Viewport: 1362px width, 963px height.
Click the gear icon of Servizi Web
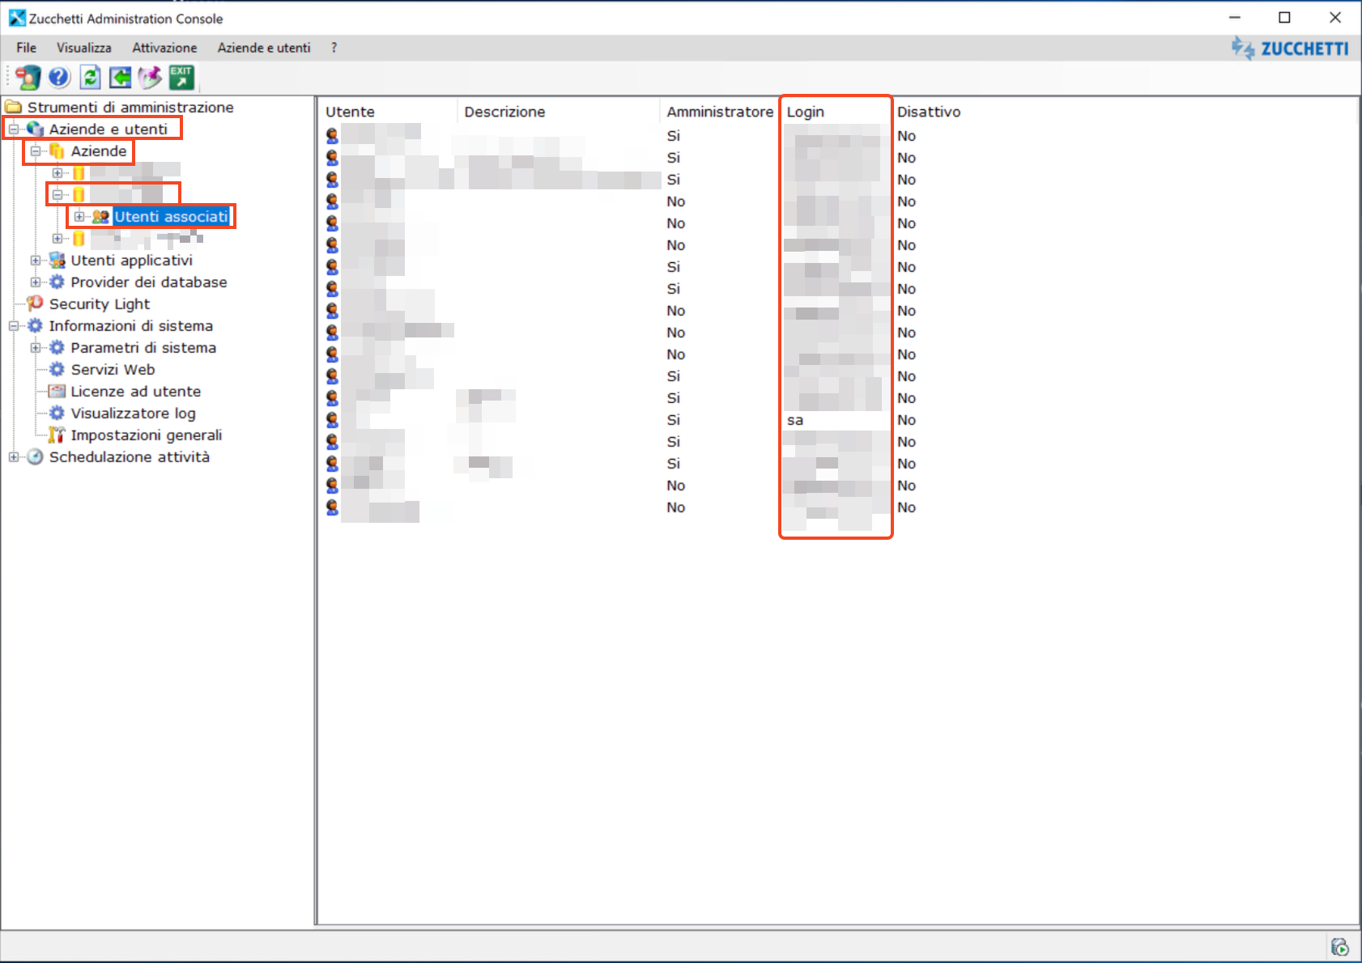pyautogui.click(x=57, y=369)
